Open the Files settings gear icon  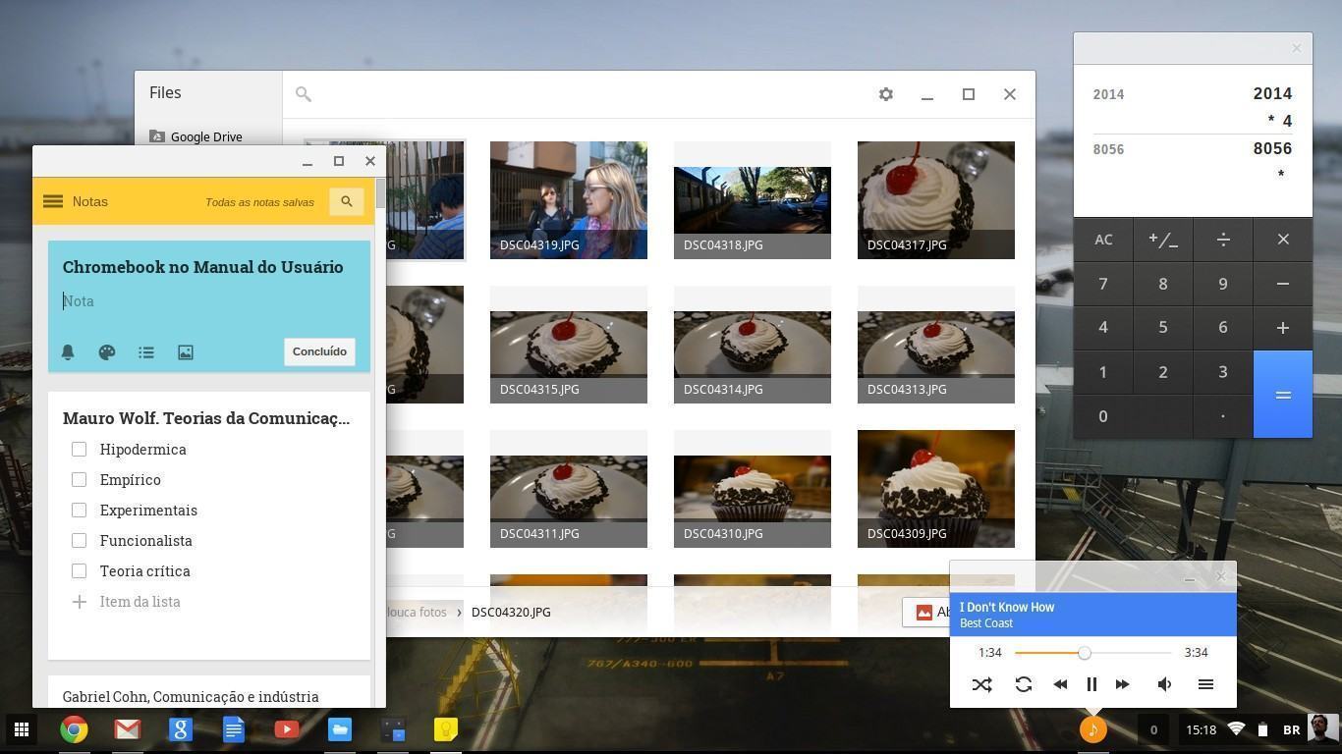tap(885, 94)
